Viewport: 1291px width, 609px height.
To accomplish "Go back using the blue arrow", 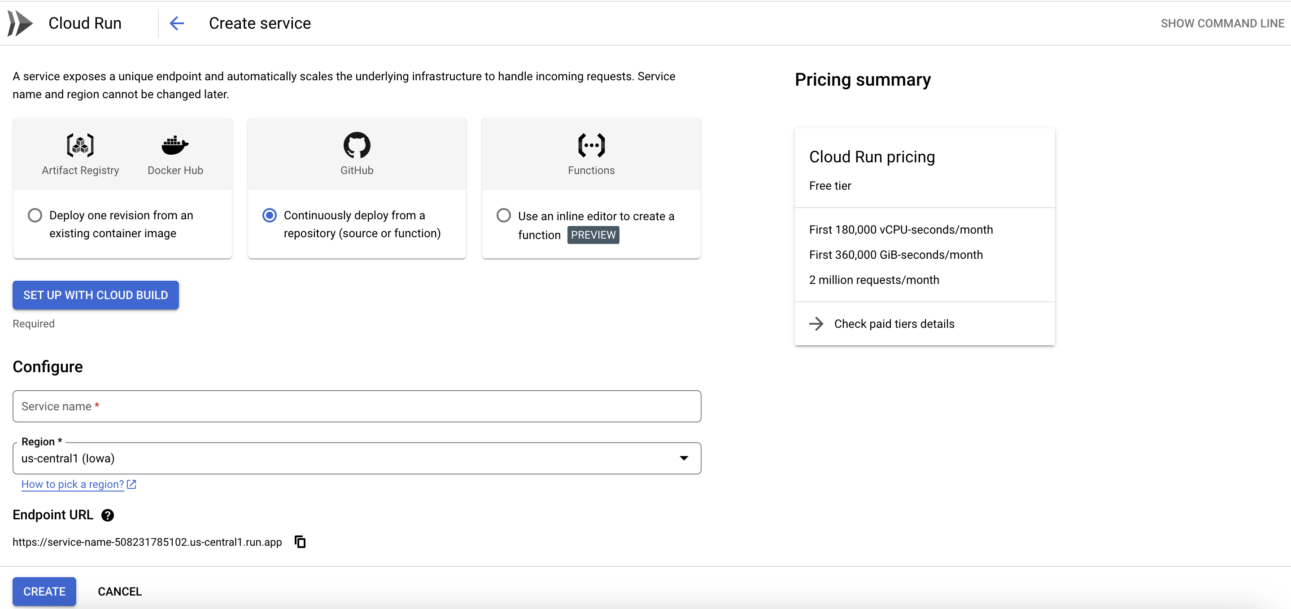I will pos(177,23).
